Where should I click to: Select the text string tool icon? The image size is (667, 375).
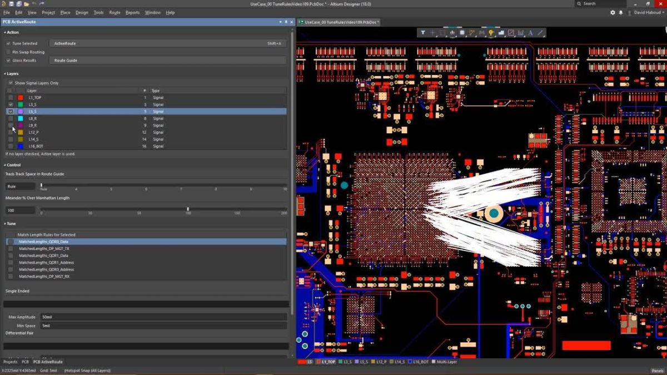click(531, 32)
